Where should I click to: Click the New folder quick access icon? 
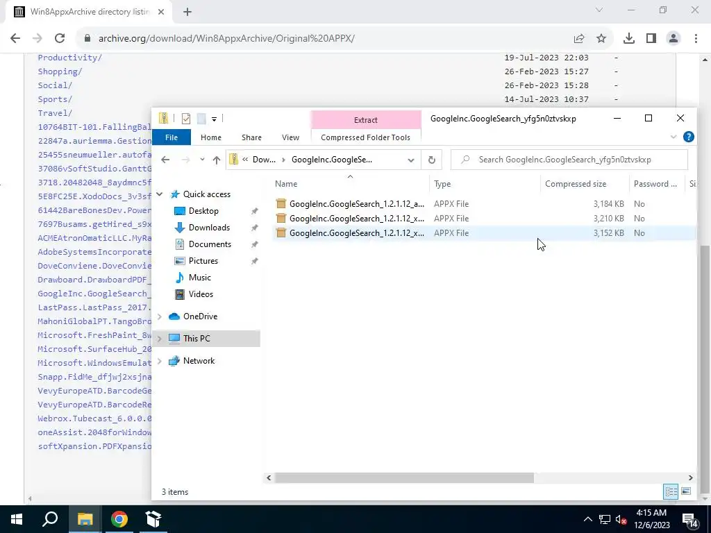click(x=201, y=119)
